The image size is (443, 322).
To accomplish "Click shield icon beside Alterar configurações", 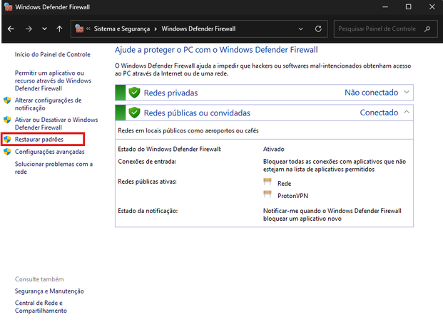I will (x=7, y=100).
